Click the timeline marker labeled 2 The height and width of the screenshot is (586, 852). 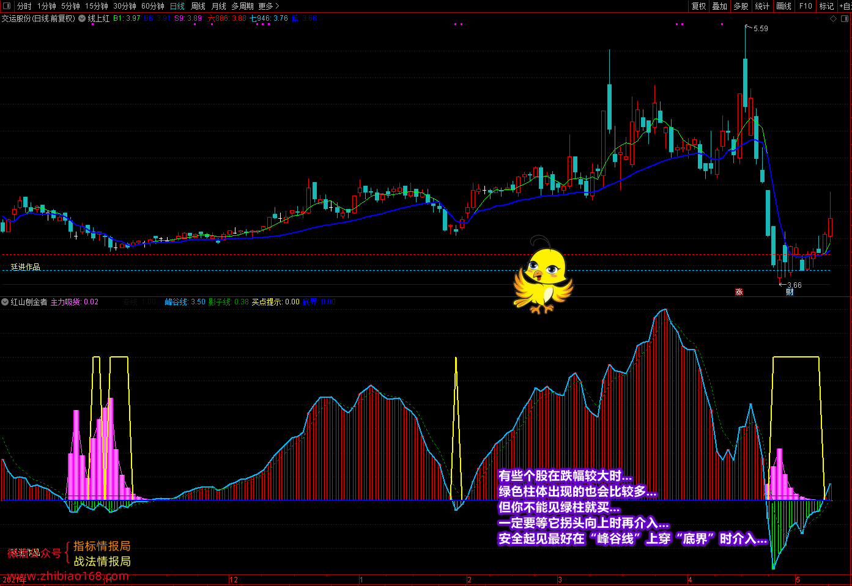[x=470, y=580]
